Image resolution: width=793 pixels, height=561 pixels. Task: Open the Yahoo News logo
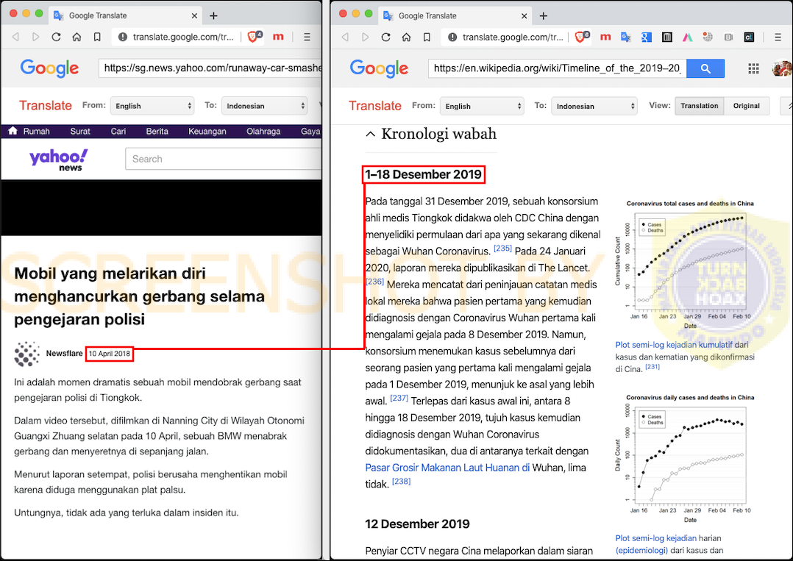58,160
